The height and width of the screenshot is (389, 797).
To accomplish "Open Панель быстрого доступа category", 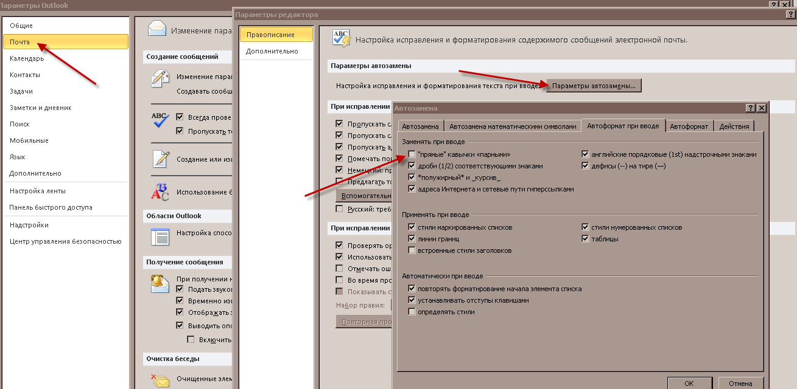I will [66, 207].
